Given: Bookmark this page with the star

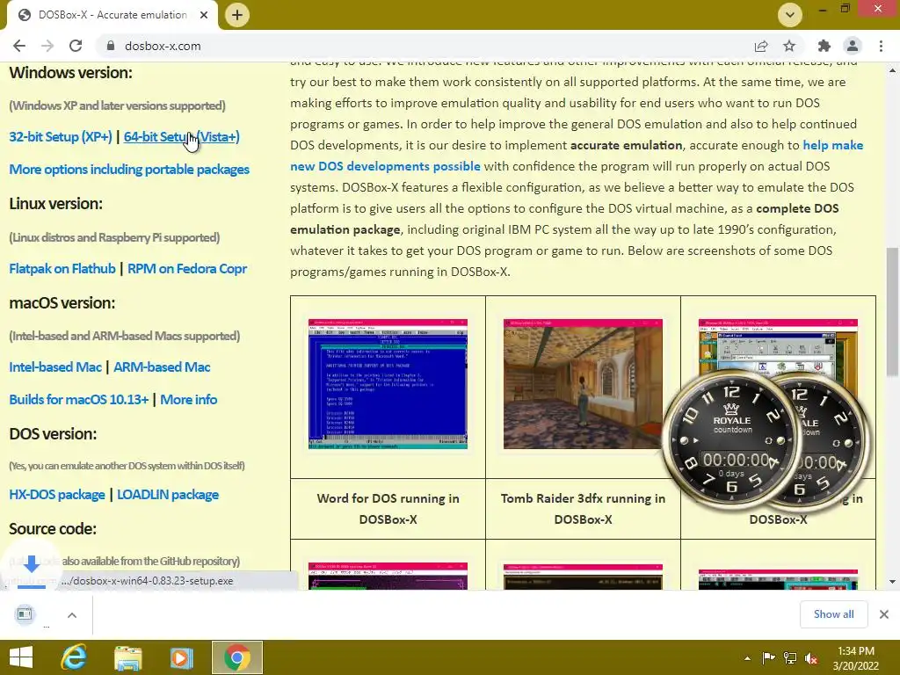Looking at the screenshot, I should point(789,46).
